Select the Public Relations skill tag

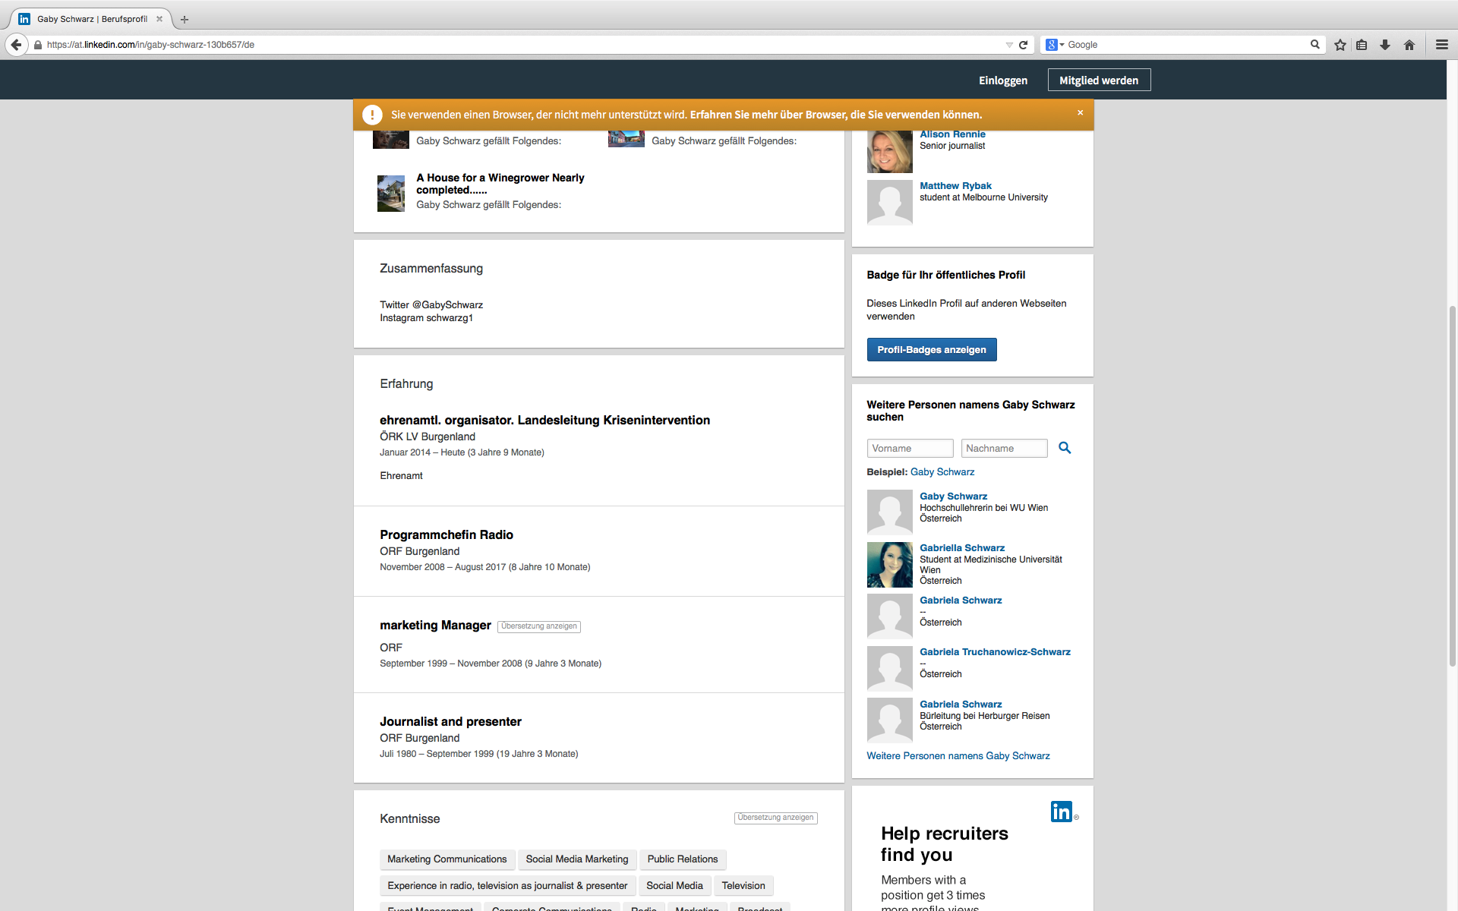[683, 859]
